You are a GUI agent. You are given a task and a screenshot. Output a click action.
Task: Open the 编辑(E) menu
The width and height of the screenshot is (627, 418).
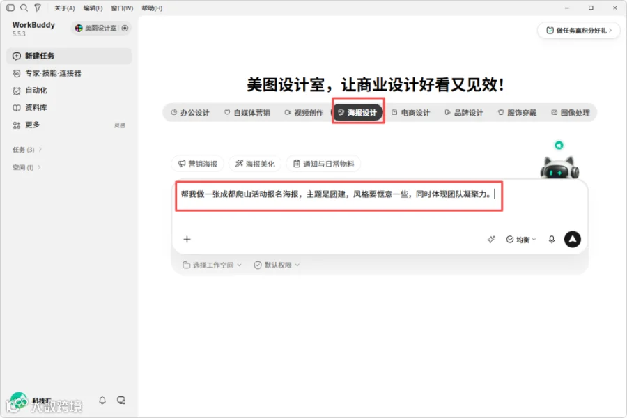(93, 8)
